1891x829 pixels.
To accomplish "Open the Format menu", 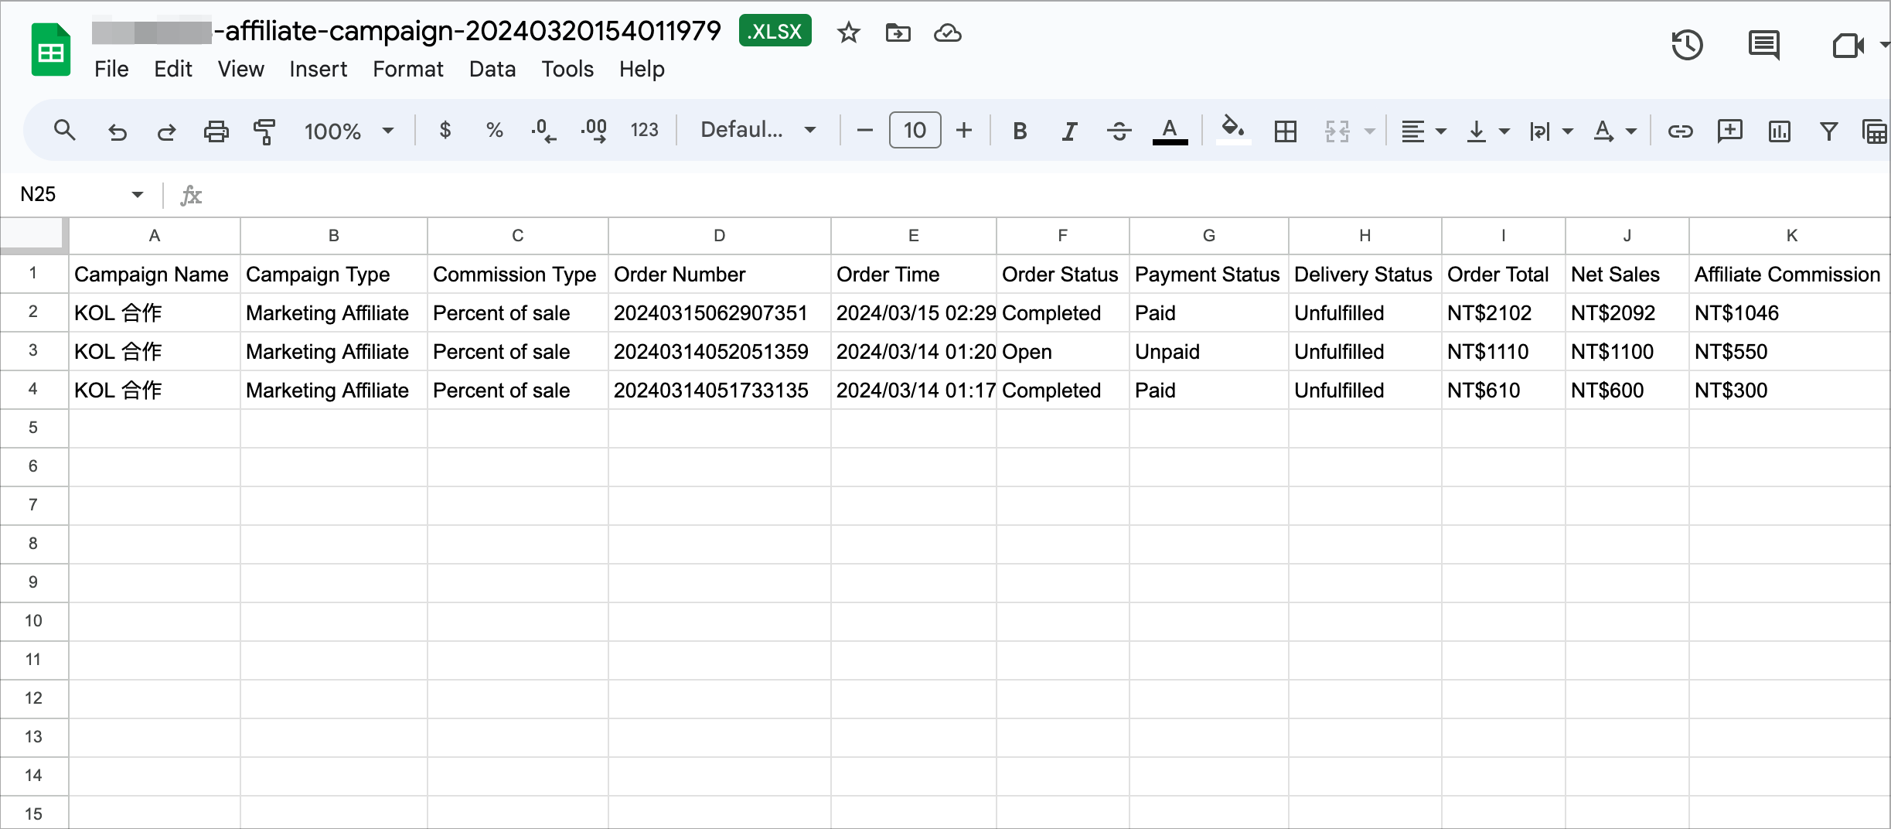I will pos(407,69).
